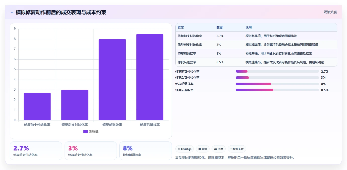Click the 修复前支付转化率 progress bar
This screenshot has height=170, width=347.
pyautogui.click(x=277, y=72)
